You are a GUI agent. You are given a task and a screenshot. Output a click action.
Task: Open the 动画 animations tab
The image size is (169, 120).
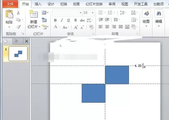tap(76, 4)
